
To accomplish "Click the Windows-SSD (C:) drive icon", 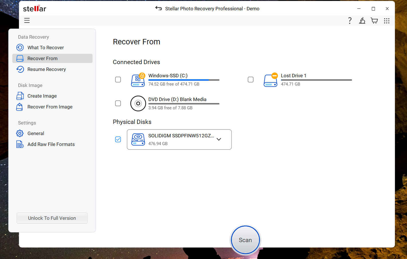I will [138, 80].
